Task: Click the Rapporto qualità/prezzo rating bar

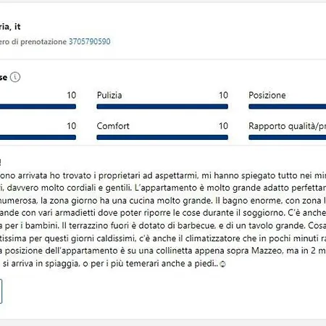Action: pyautogui.click(x=288, y=138)
